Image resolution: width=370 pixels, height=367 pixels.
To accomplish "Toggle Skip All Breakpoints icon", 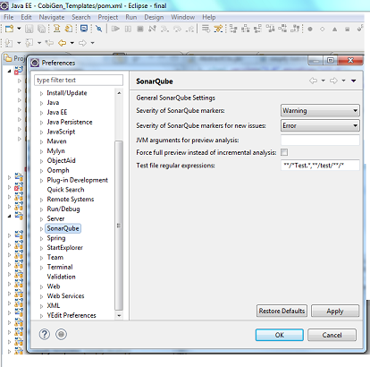I will (x=98, y=29).
